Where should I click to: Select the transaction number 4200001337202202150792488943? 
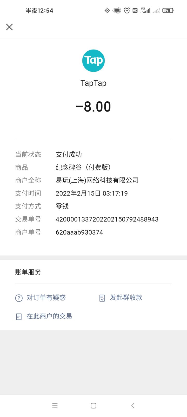point(107,219)
